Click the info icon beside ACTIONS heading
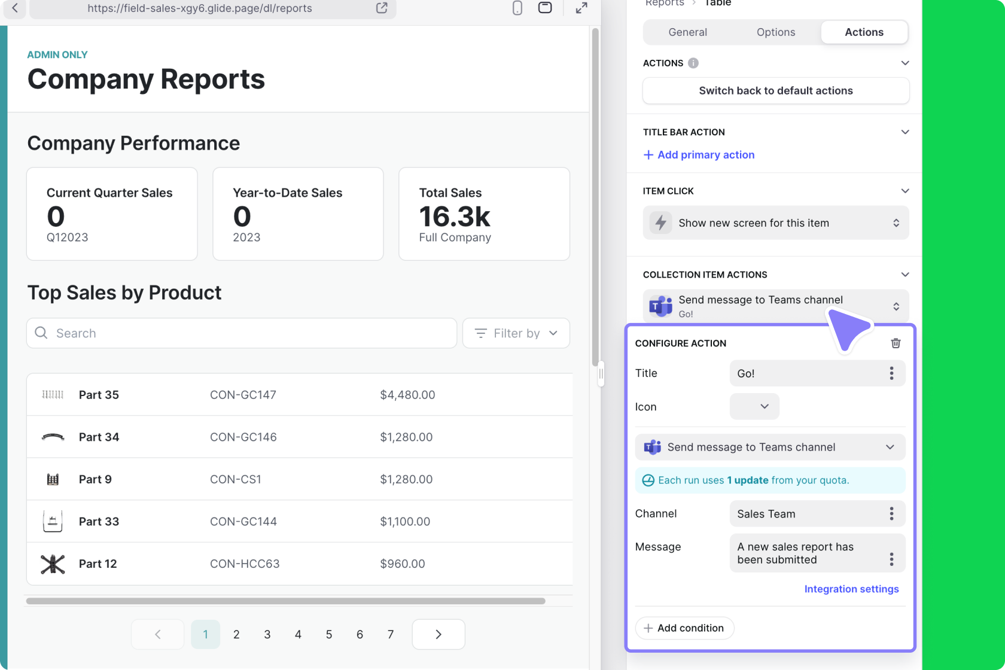The height and width of the screenshot is (670, 1005). click(693, 63)
